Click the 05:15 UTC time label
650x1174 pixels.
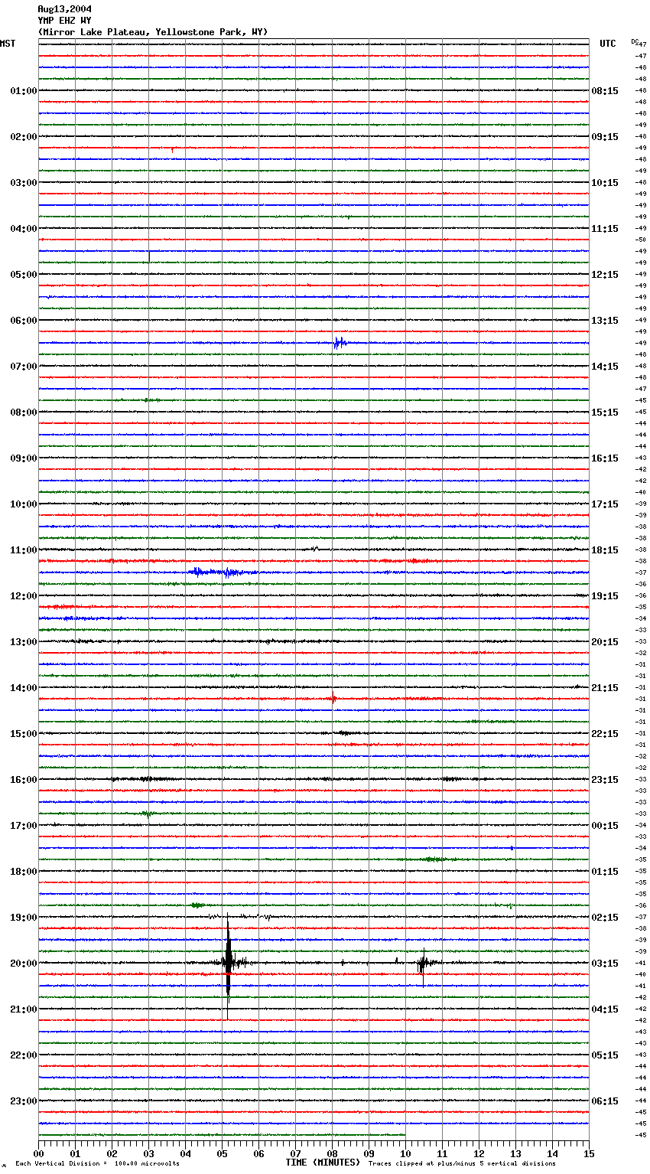pyautogui.click(x=605, y=1055)
